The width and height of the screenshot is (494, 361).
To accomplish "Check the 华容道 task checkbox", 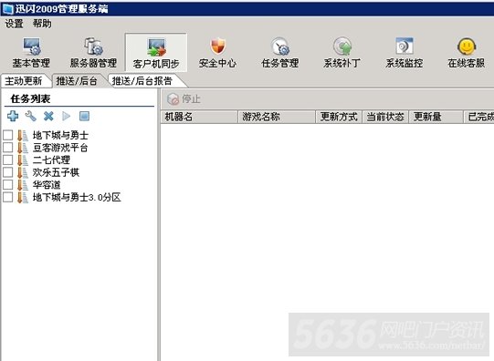I will (7, 184).
